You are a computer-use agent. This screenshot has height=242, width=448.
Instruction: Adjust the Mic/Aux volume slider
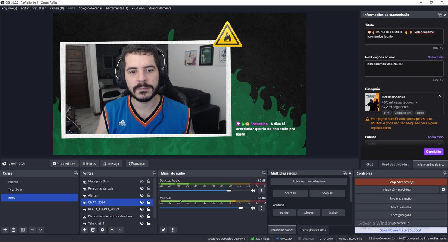(240, 208)
